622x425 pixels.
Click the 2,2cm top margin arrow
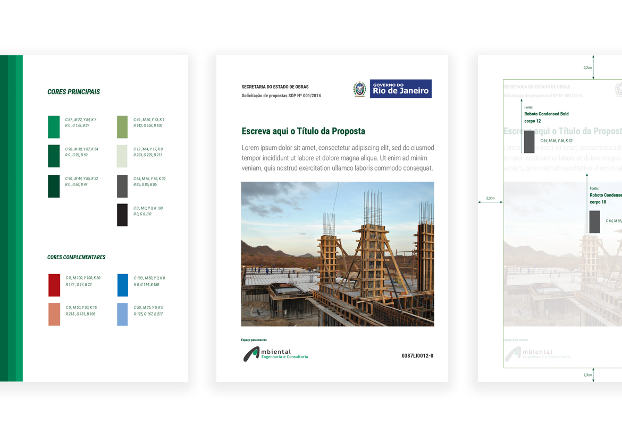593,67
